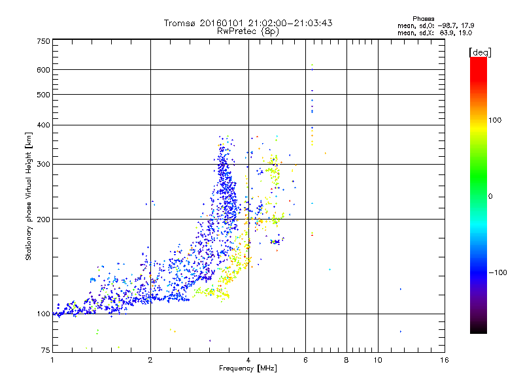Click the "Frequency [MHz]" axis title
523x392 pixels.
(248, 368)
